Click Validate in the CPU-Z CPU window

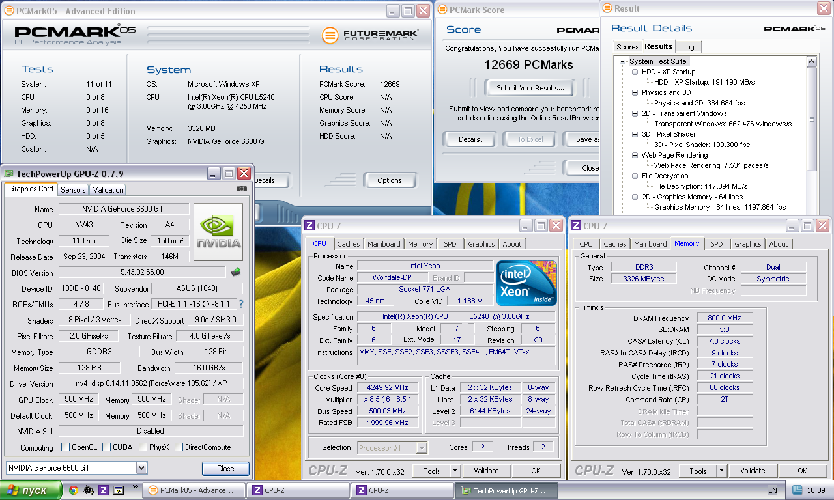click(486, 471)
